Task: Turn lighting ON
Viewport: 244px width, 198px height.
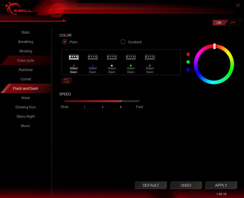Action: pyautogui.click(x=219, y=23)
